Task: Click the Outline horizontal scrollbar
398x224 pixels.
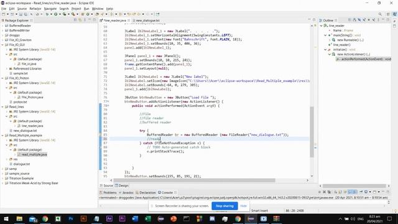Action: tap(354, 186)
